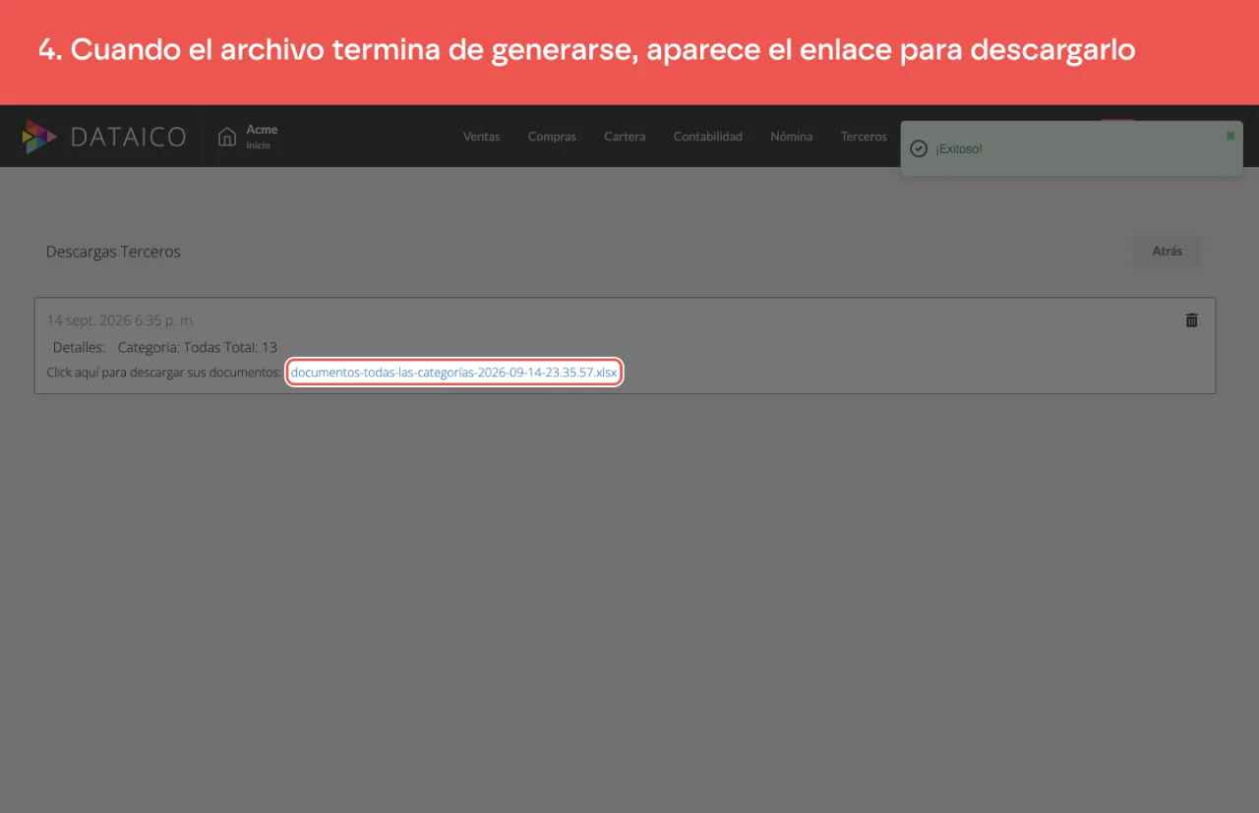Image resolution: width=1259 pixels, height=813 pixels.
Task: Open the Nómina menu
Action: click(791, 137)
